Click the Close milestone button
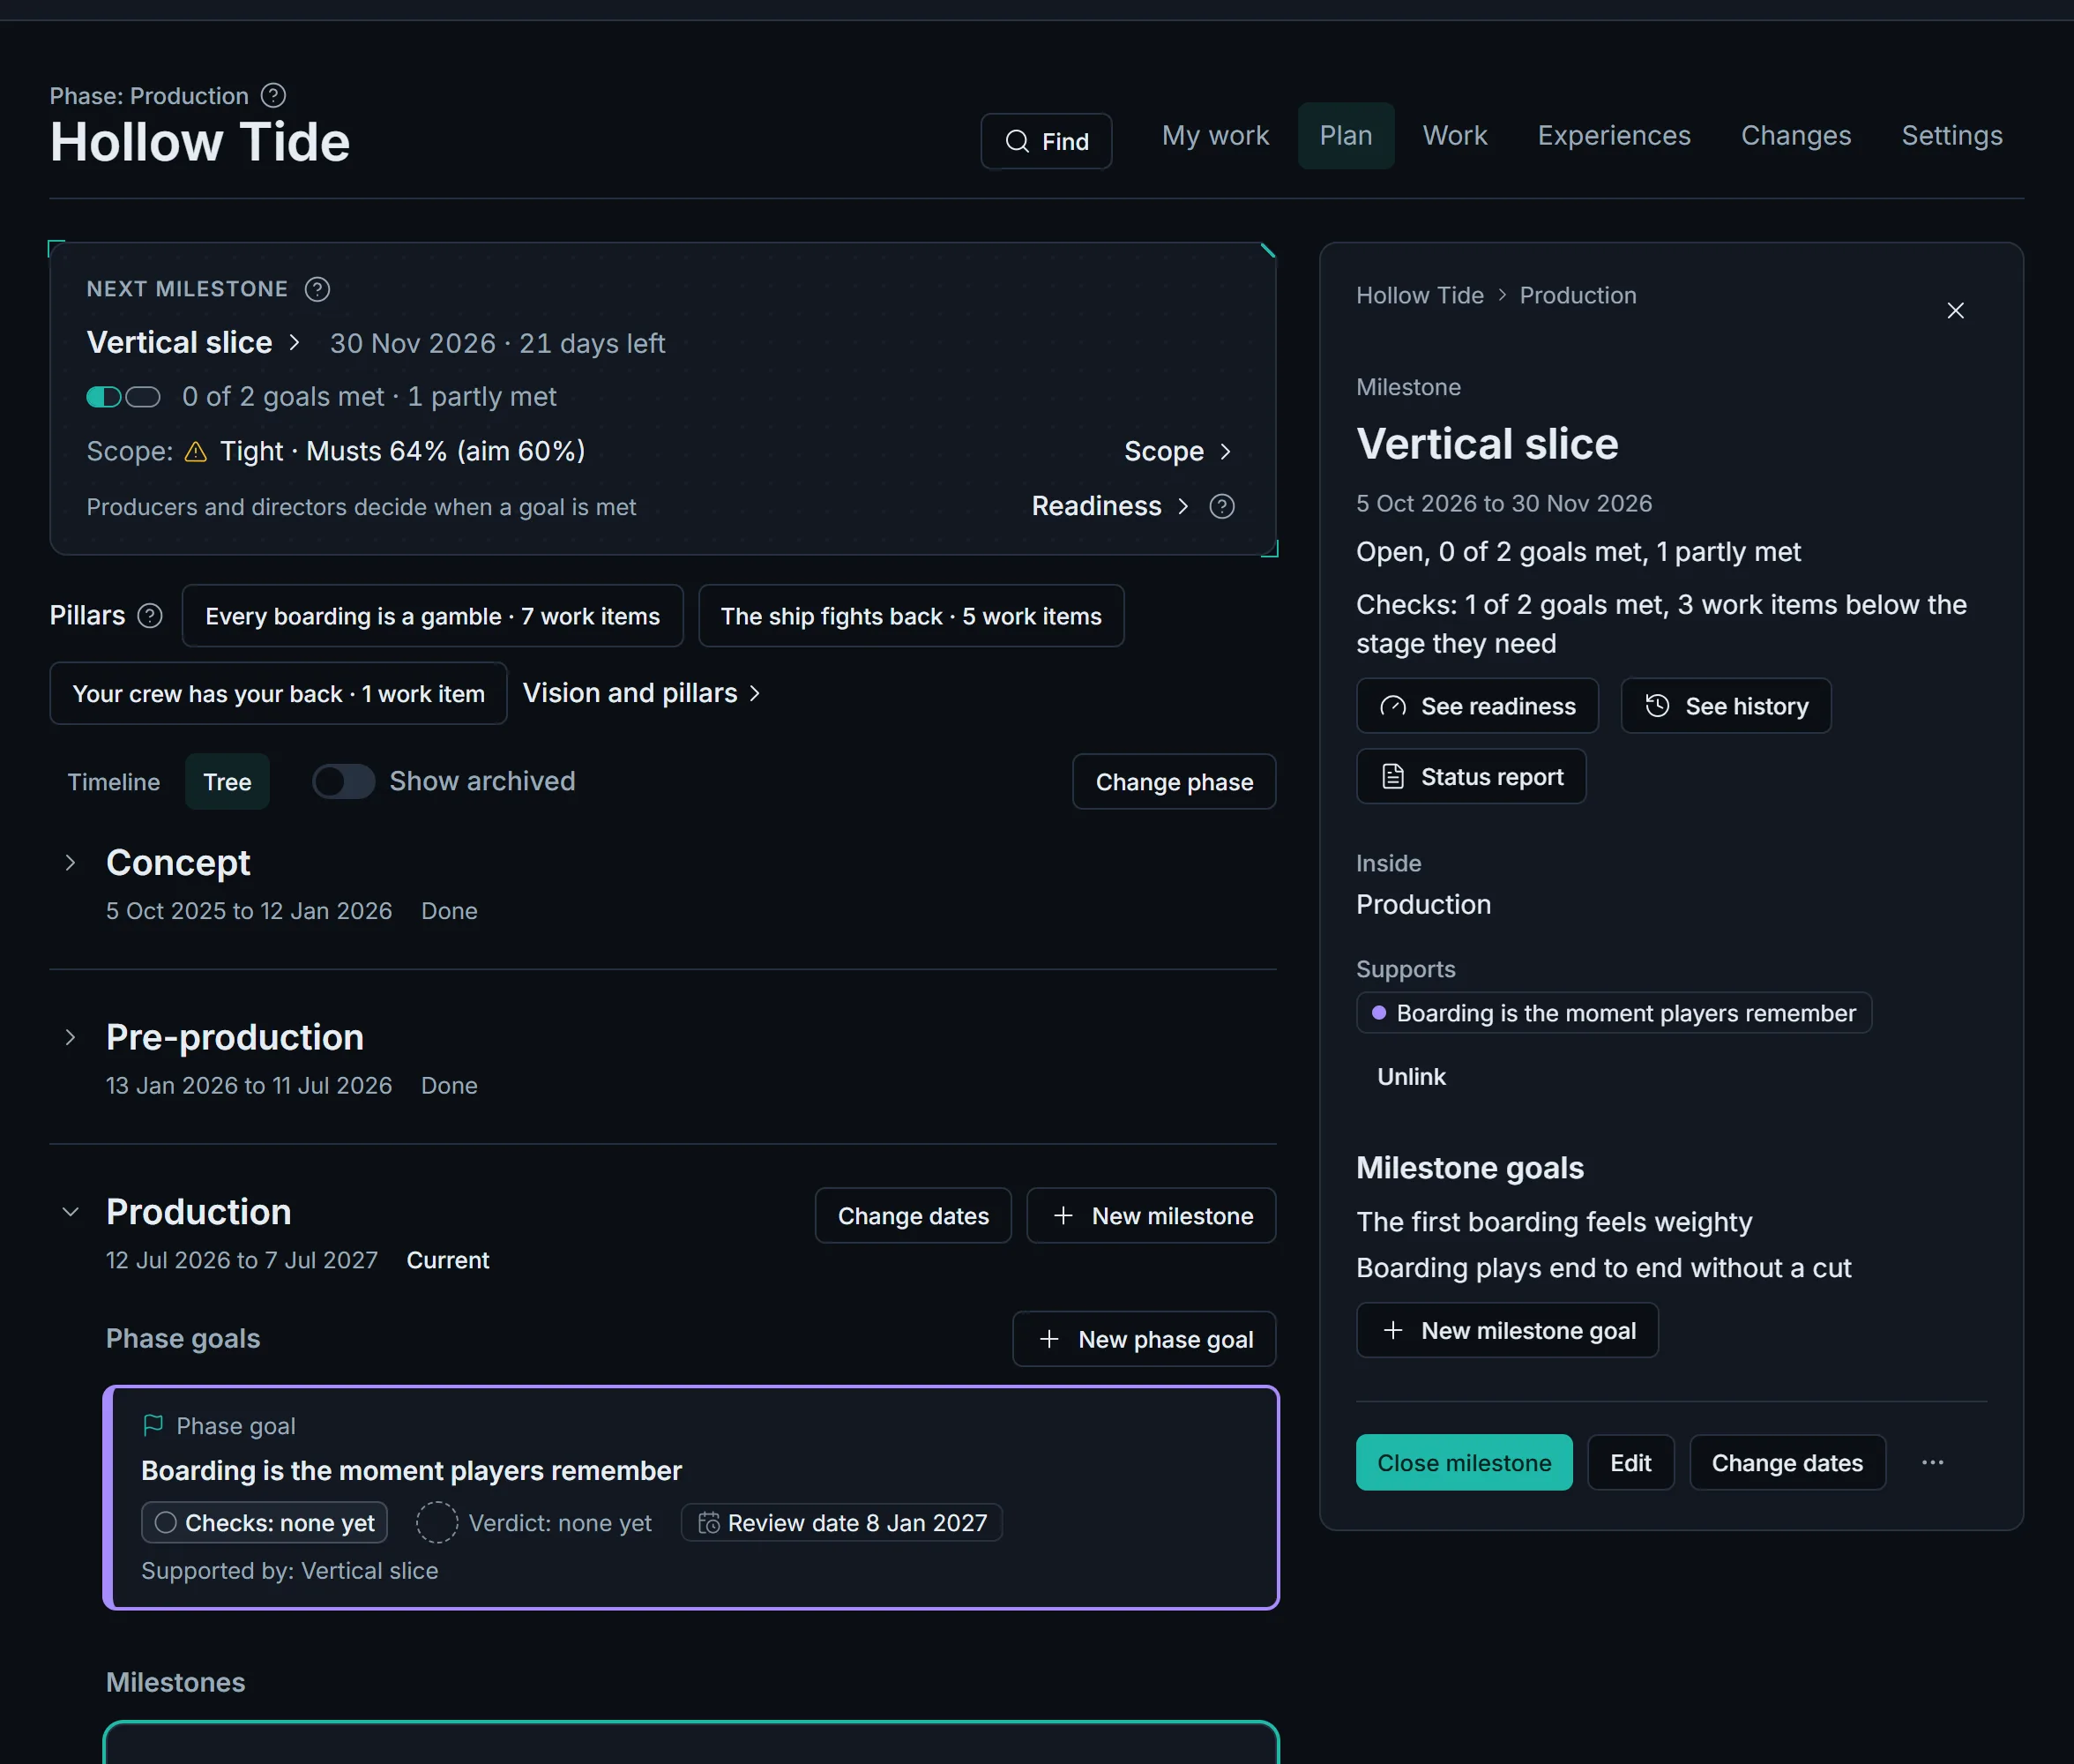This screenshot has height=1764, width=2074. pos(1463,1463)
